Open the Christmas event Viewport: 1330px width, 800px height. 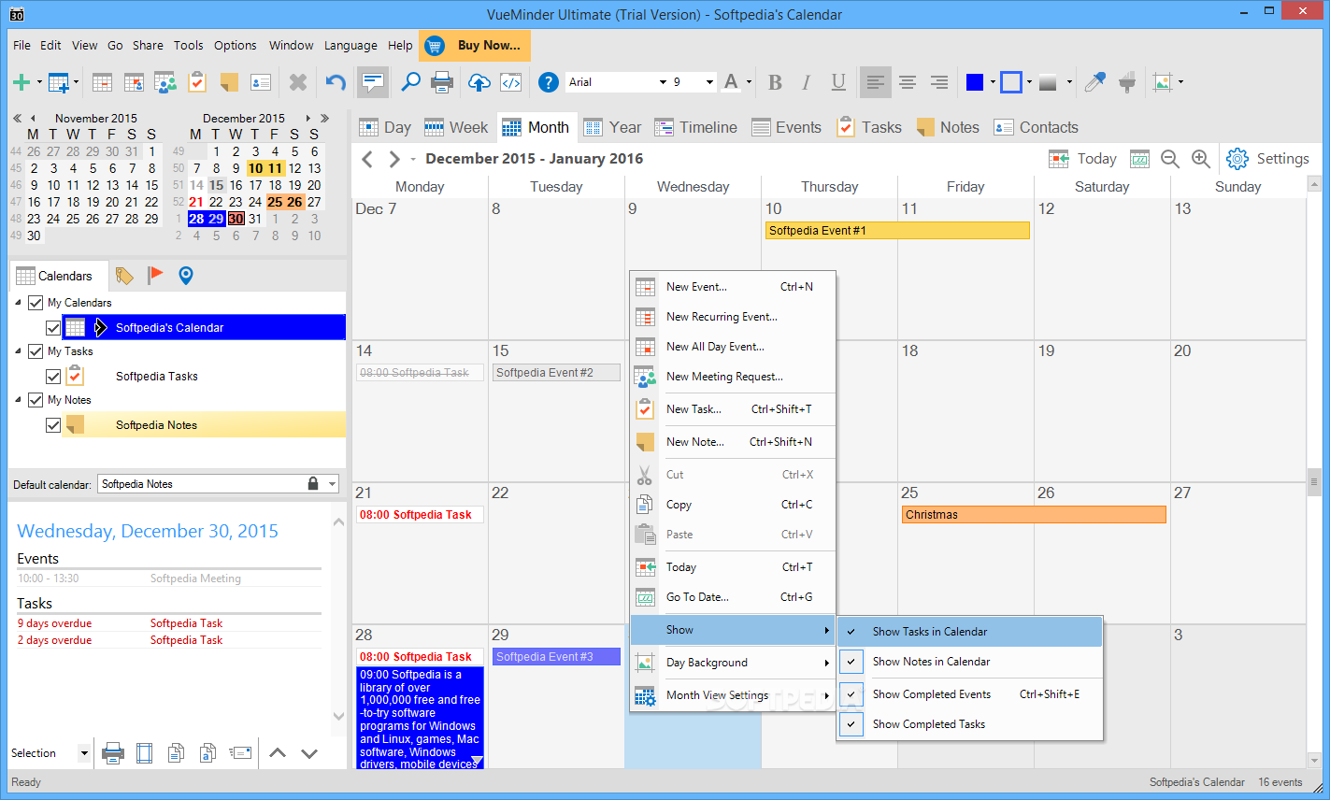pos(1034,515)
